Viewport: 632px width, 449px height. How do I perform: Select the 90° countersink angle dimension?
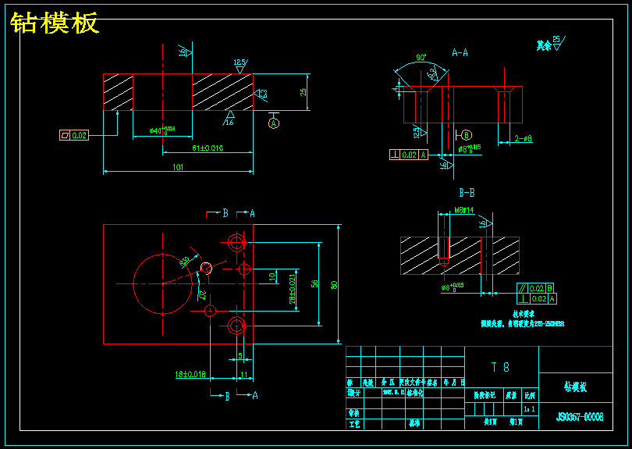[x=421, y=57]
